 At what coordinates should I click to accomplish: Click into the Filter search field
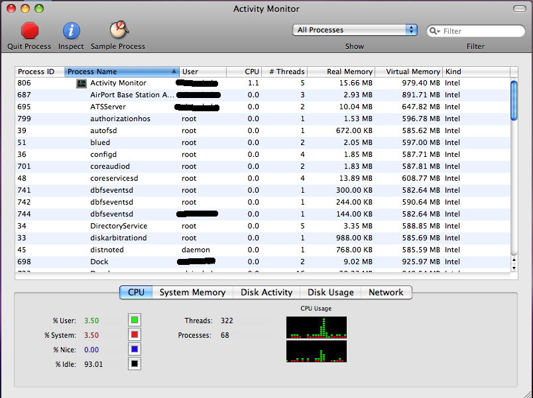coord(476,31)
